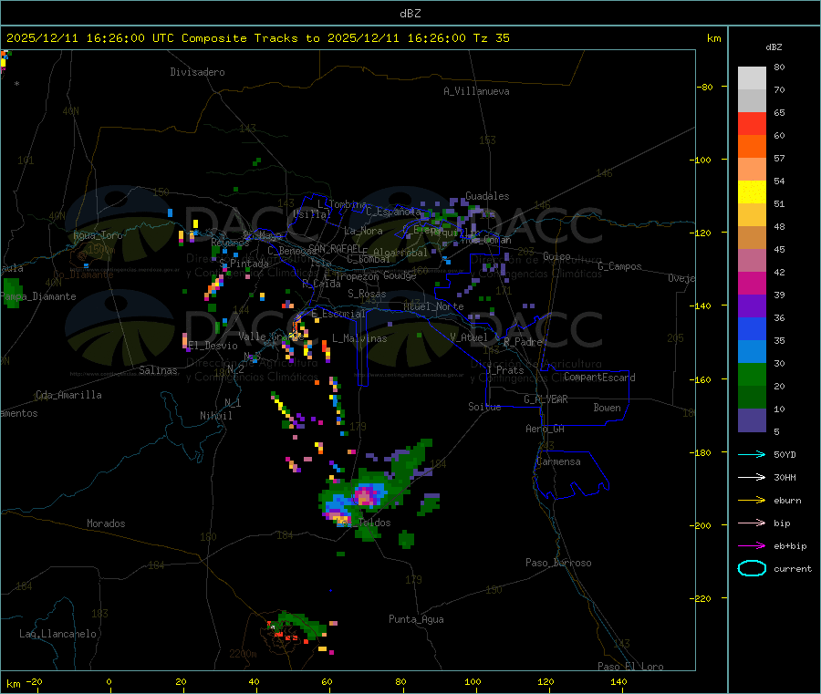Click the yellow eburn arrow legend icon
This screenshot has height=694, width=821.
point(752,500)
